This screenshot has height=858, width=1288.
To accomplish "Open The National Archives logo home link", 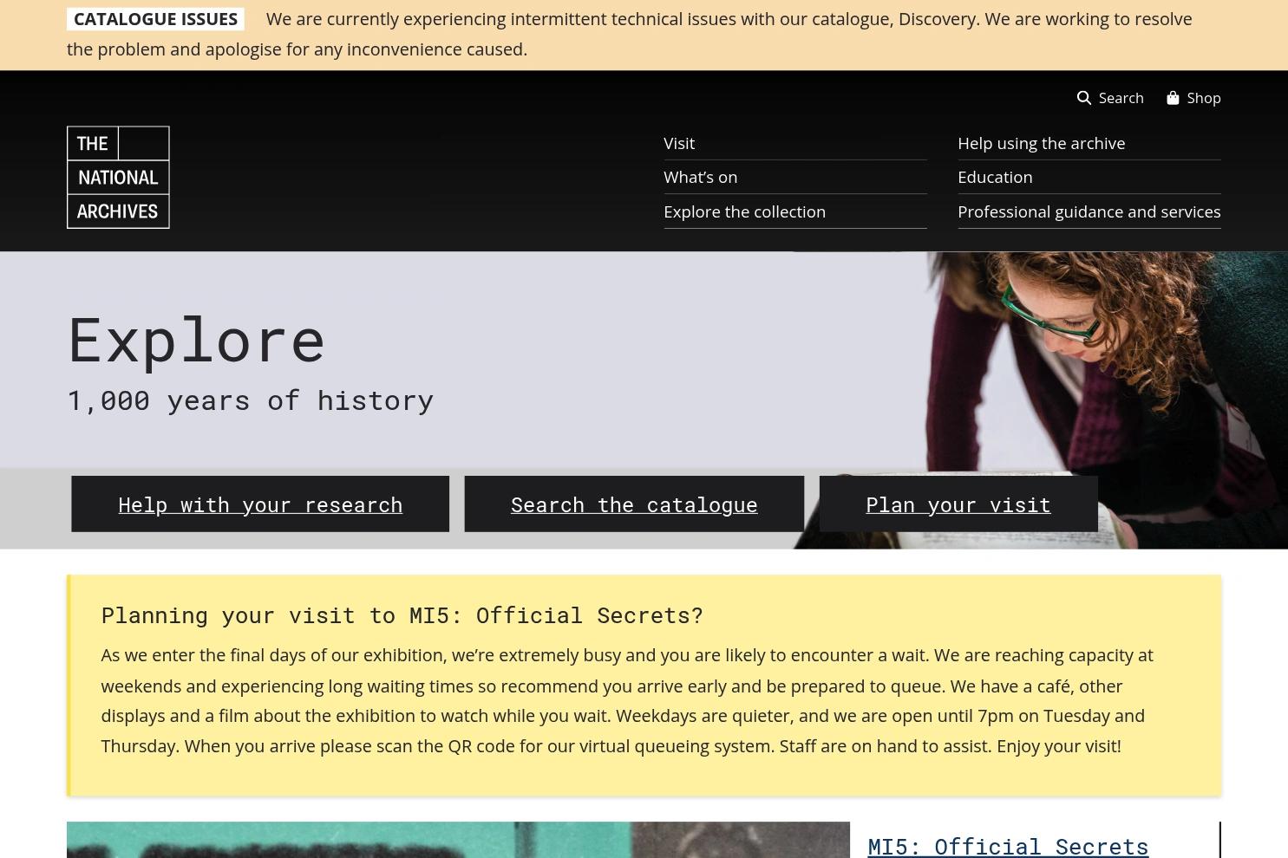I will pos(118,178).
